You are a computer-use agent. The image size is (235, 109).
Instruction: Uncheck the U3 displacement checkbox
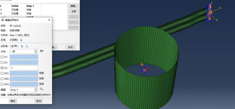2,68
